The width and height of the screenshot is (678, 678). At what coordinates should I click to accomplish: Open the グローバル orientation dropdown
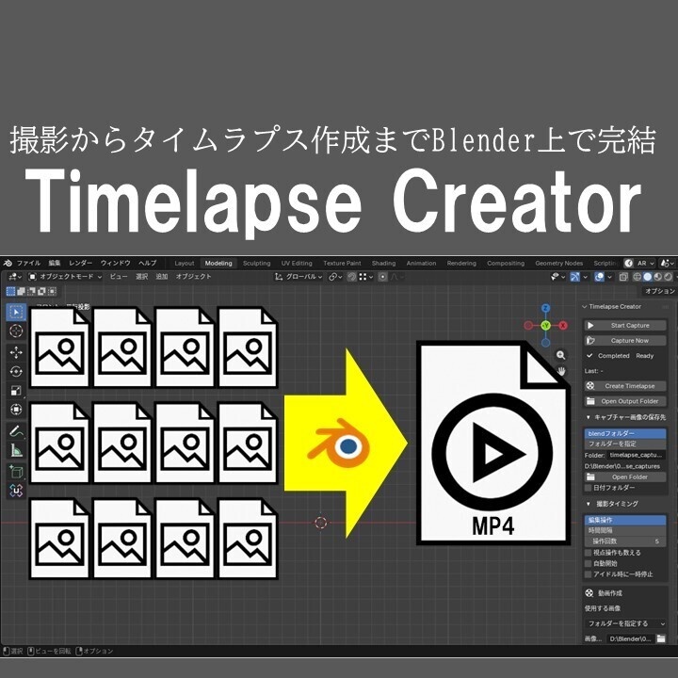[299, 277]
